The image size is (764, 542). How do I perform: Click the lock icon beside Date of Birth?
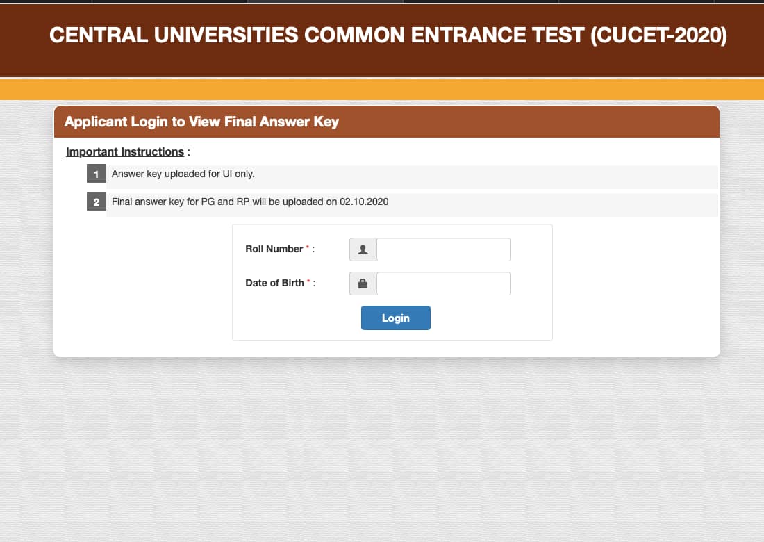click(x=363, y=284)
